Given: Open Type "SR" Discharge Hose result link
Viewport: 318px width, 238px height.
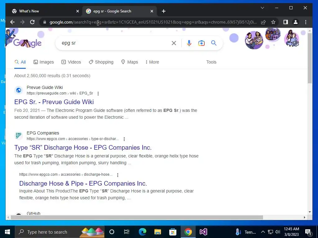Looking at the screenshot, I should [x=83, y=147].
